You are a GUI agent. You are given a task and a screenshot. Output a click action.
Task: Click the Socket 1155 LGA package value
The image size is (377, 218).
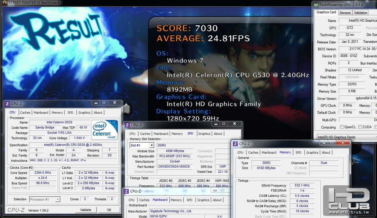[59, 133]
